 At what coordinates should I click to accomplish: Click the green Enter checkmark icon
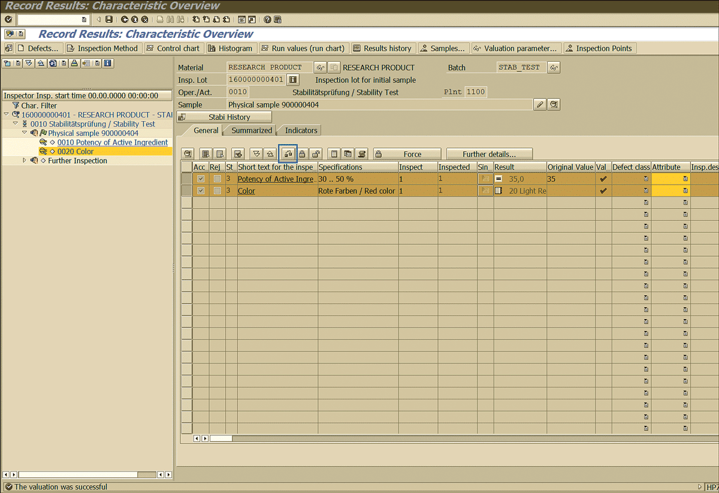[8, 20]
